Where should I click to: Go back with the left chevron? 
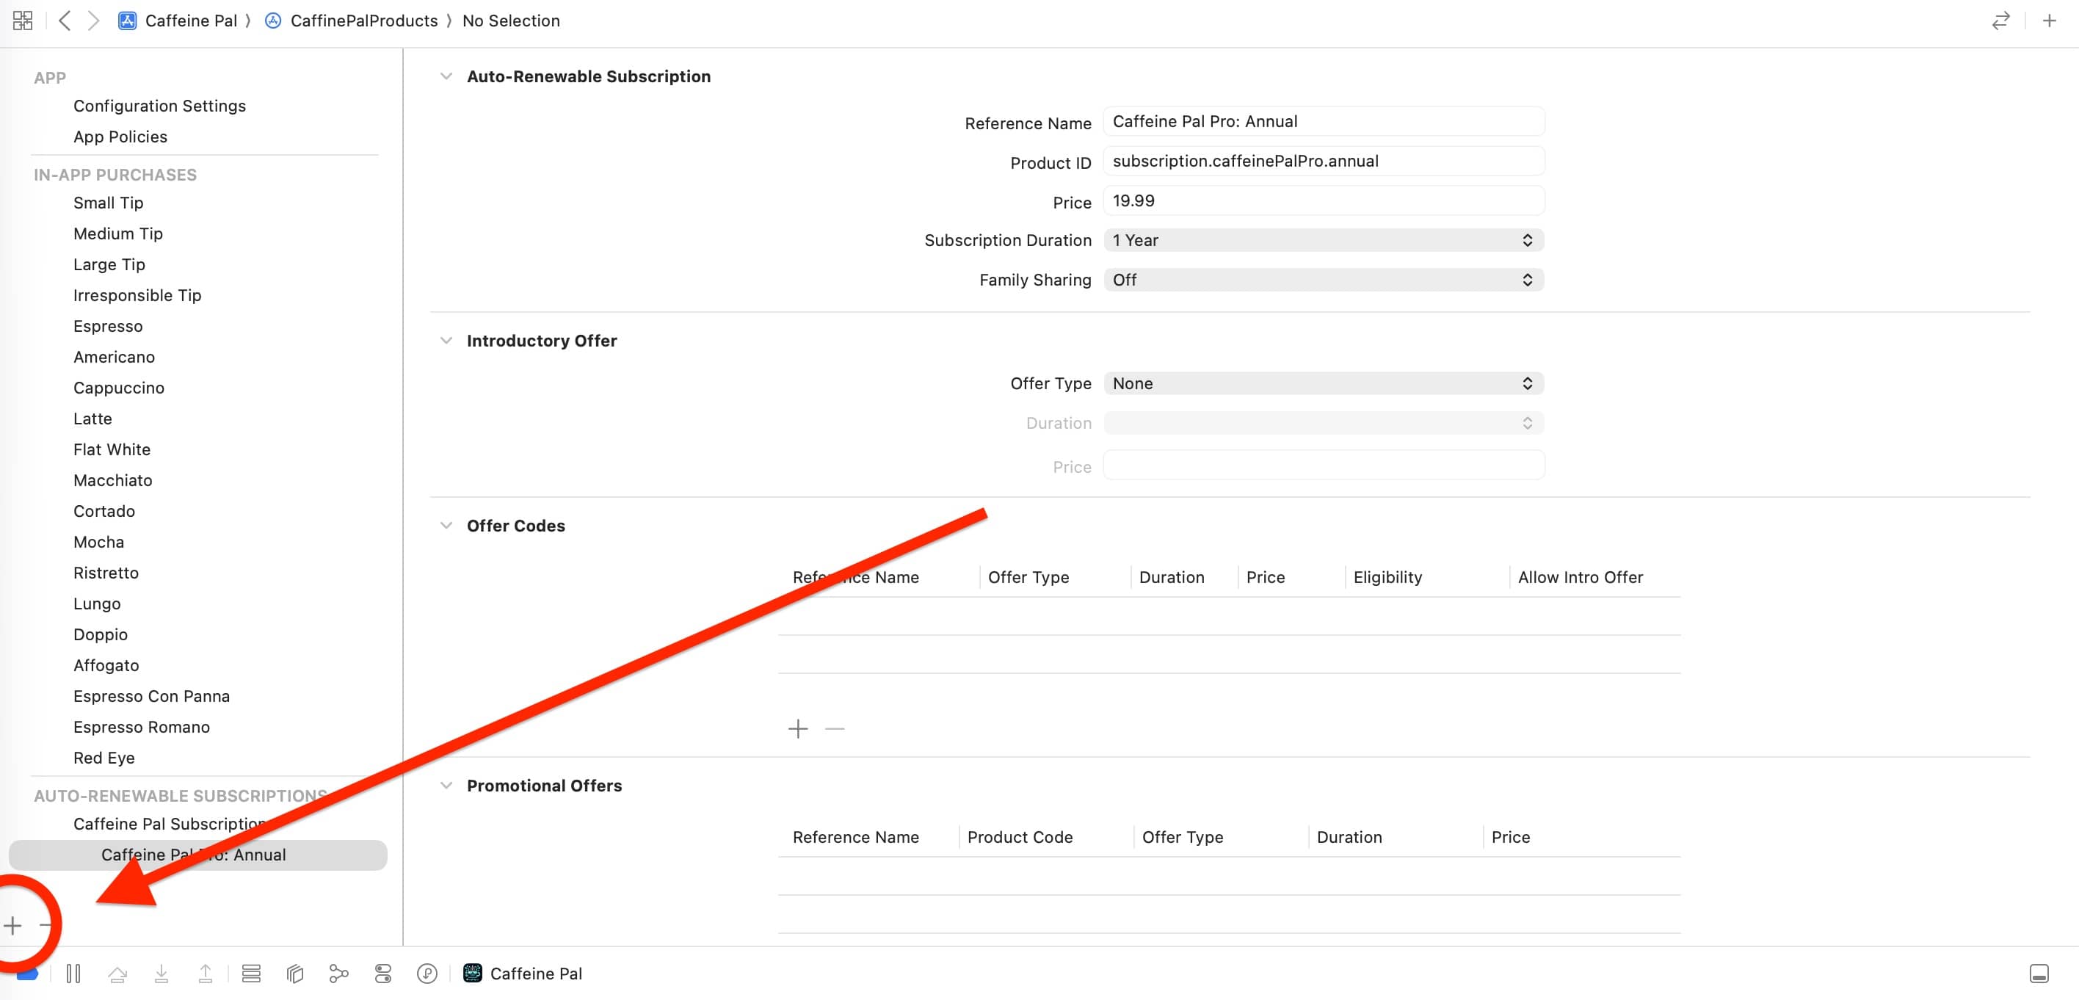point(65,20)
